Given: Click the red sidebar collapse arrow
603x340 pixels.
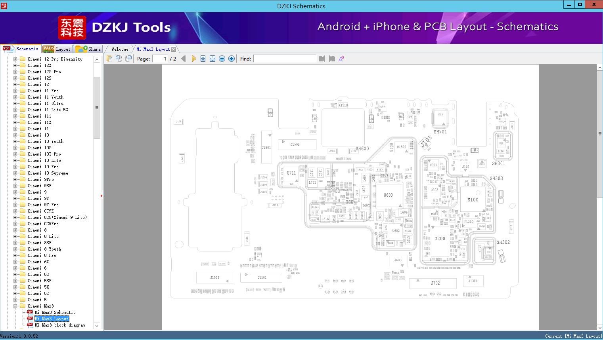Looking at the screenshot, I should pyautogui.click(x=101, y=196).
